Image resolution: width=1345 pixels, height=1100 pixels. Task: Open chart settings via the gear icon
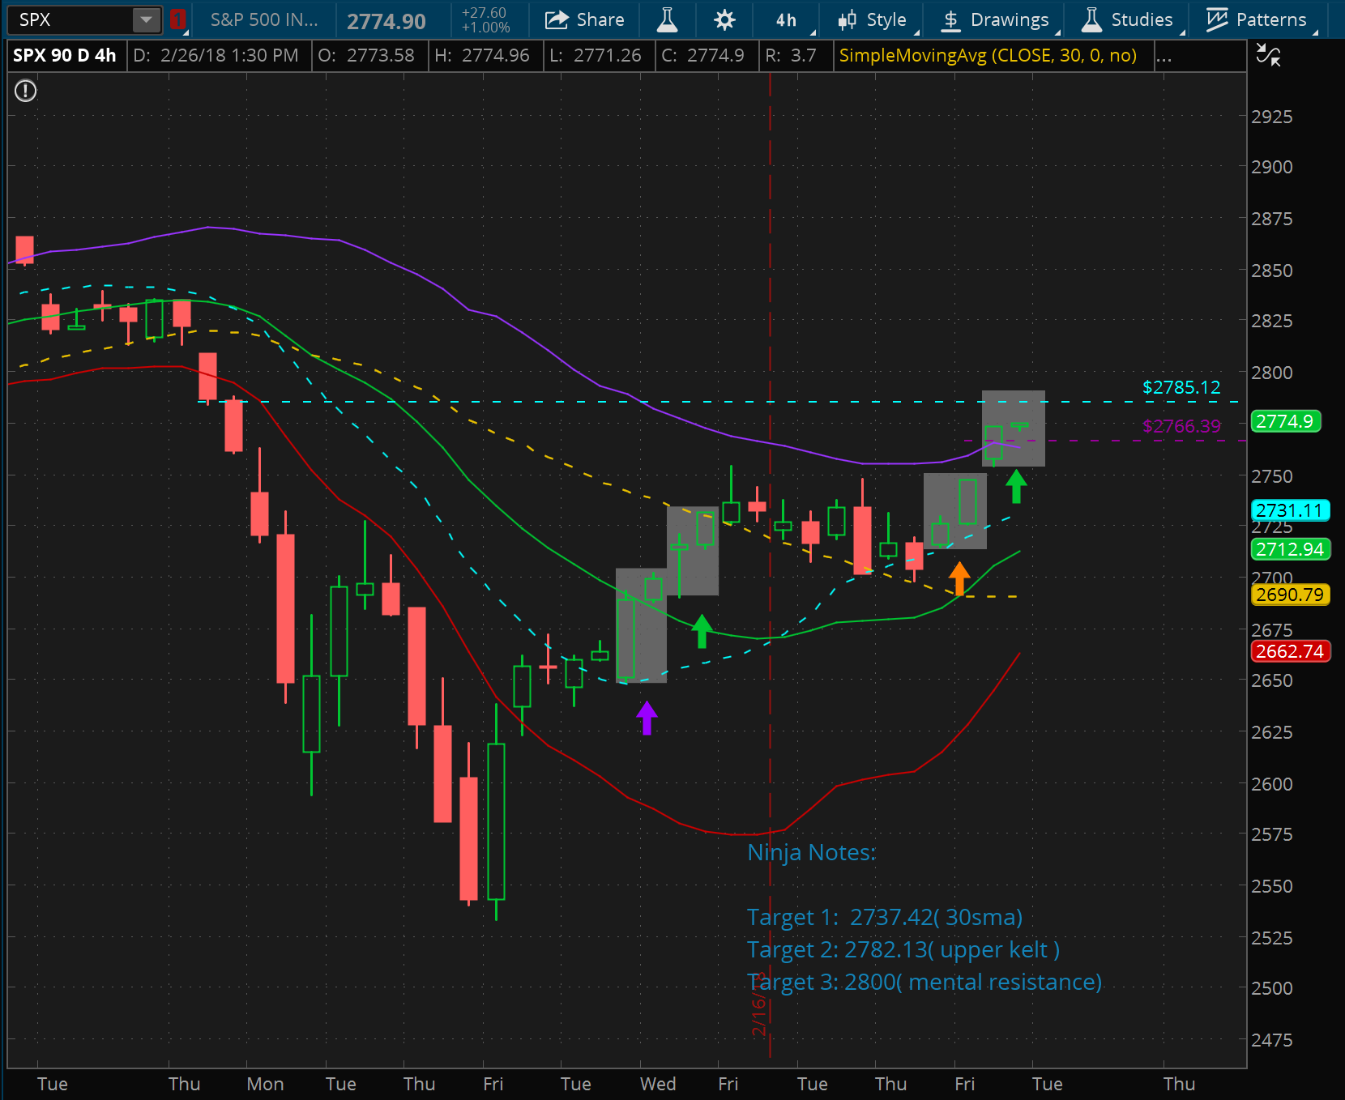pyautogui.click(x=724, y=19)
